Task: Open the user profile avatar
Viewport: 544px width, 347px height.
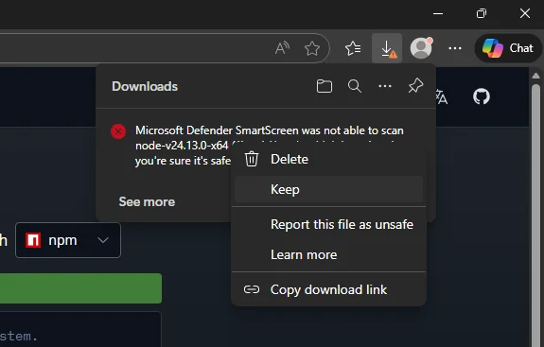Action: (421, 48)
